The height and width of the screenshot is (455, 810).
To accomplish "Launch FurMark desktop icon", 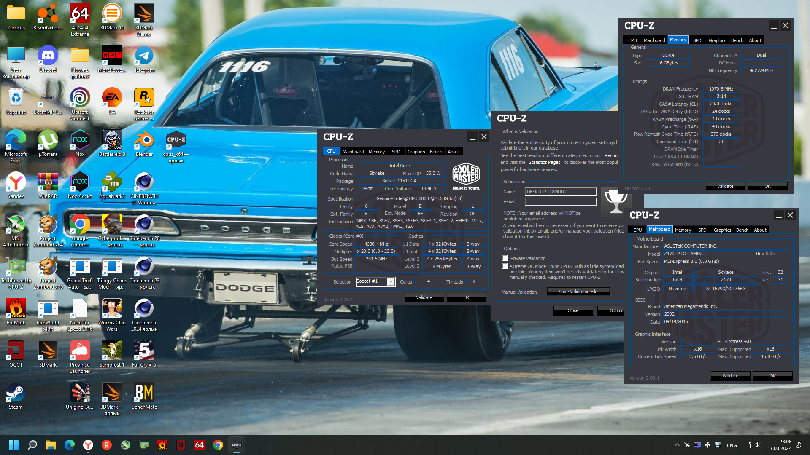I will (16, 312).
